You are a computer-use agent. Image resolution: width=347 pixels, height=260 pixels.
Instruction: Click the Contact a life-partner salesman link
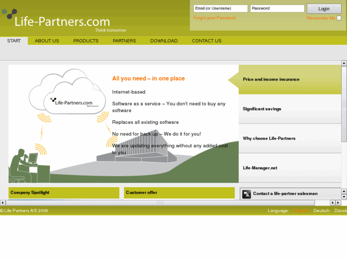(285, 194)
